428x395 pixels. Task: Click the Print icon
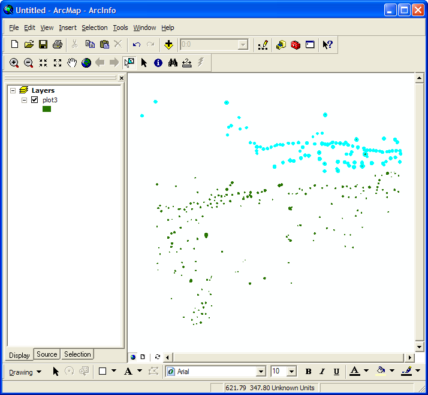(58, 44)
